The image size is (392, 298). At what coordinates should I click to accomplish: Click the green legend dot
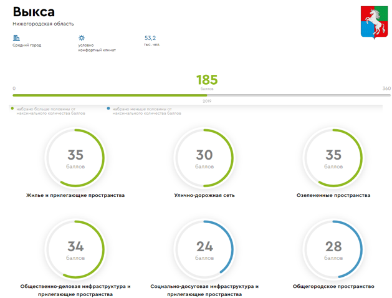tap(12, 108)
